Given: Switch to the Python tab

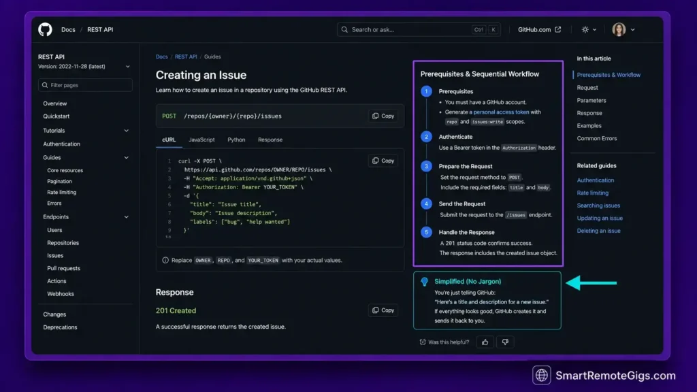Looking at the screenshot, I should click(236, 140).
